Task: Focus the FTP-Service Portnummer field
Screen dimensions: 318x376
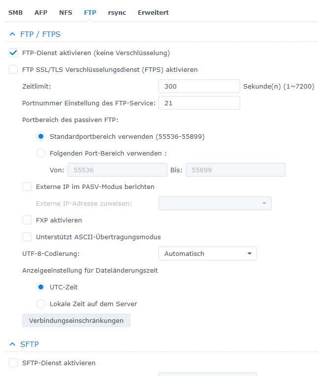Action: pos(199,103)
